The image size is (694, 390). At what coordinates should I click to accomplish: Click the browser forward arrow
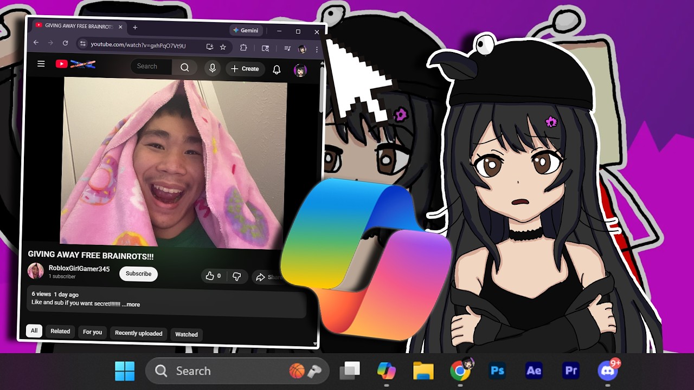[50, 43]
